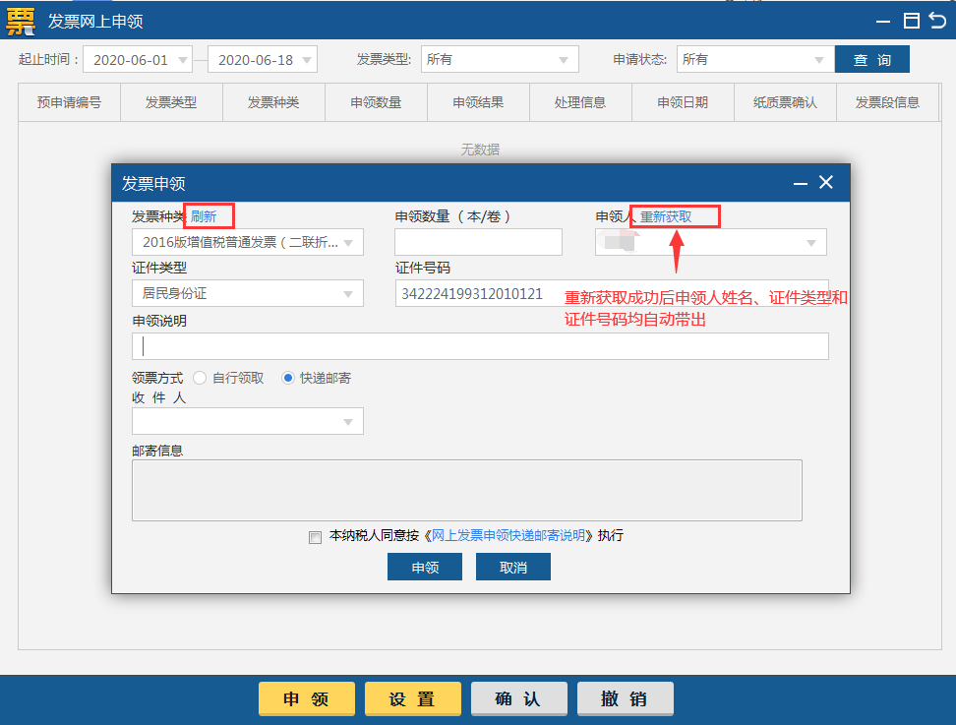Click the yellow 申领 bottom bar button
The height and width of the screenshot is (725, 956).
pyautogui.click(x=307, y=698)
